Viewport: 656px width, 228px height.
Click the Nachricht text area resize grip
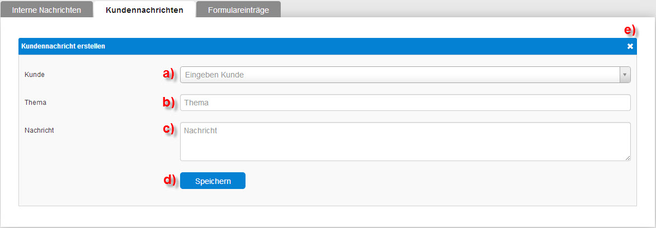[627, 158]
